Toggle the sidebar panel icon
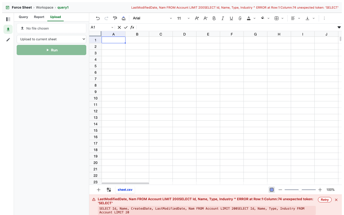Screen dimensions: 344x215 8,19
